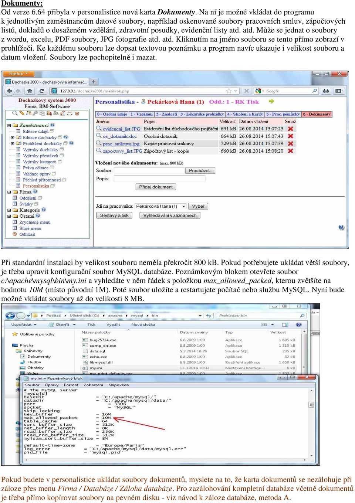This screenshot has width=355, height=503.
Task: Expand Editace docházky tree node
Action: point(12,137)
